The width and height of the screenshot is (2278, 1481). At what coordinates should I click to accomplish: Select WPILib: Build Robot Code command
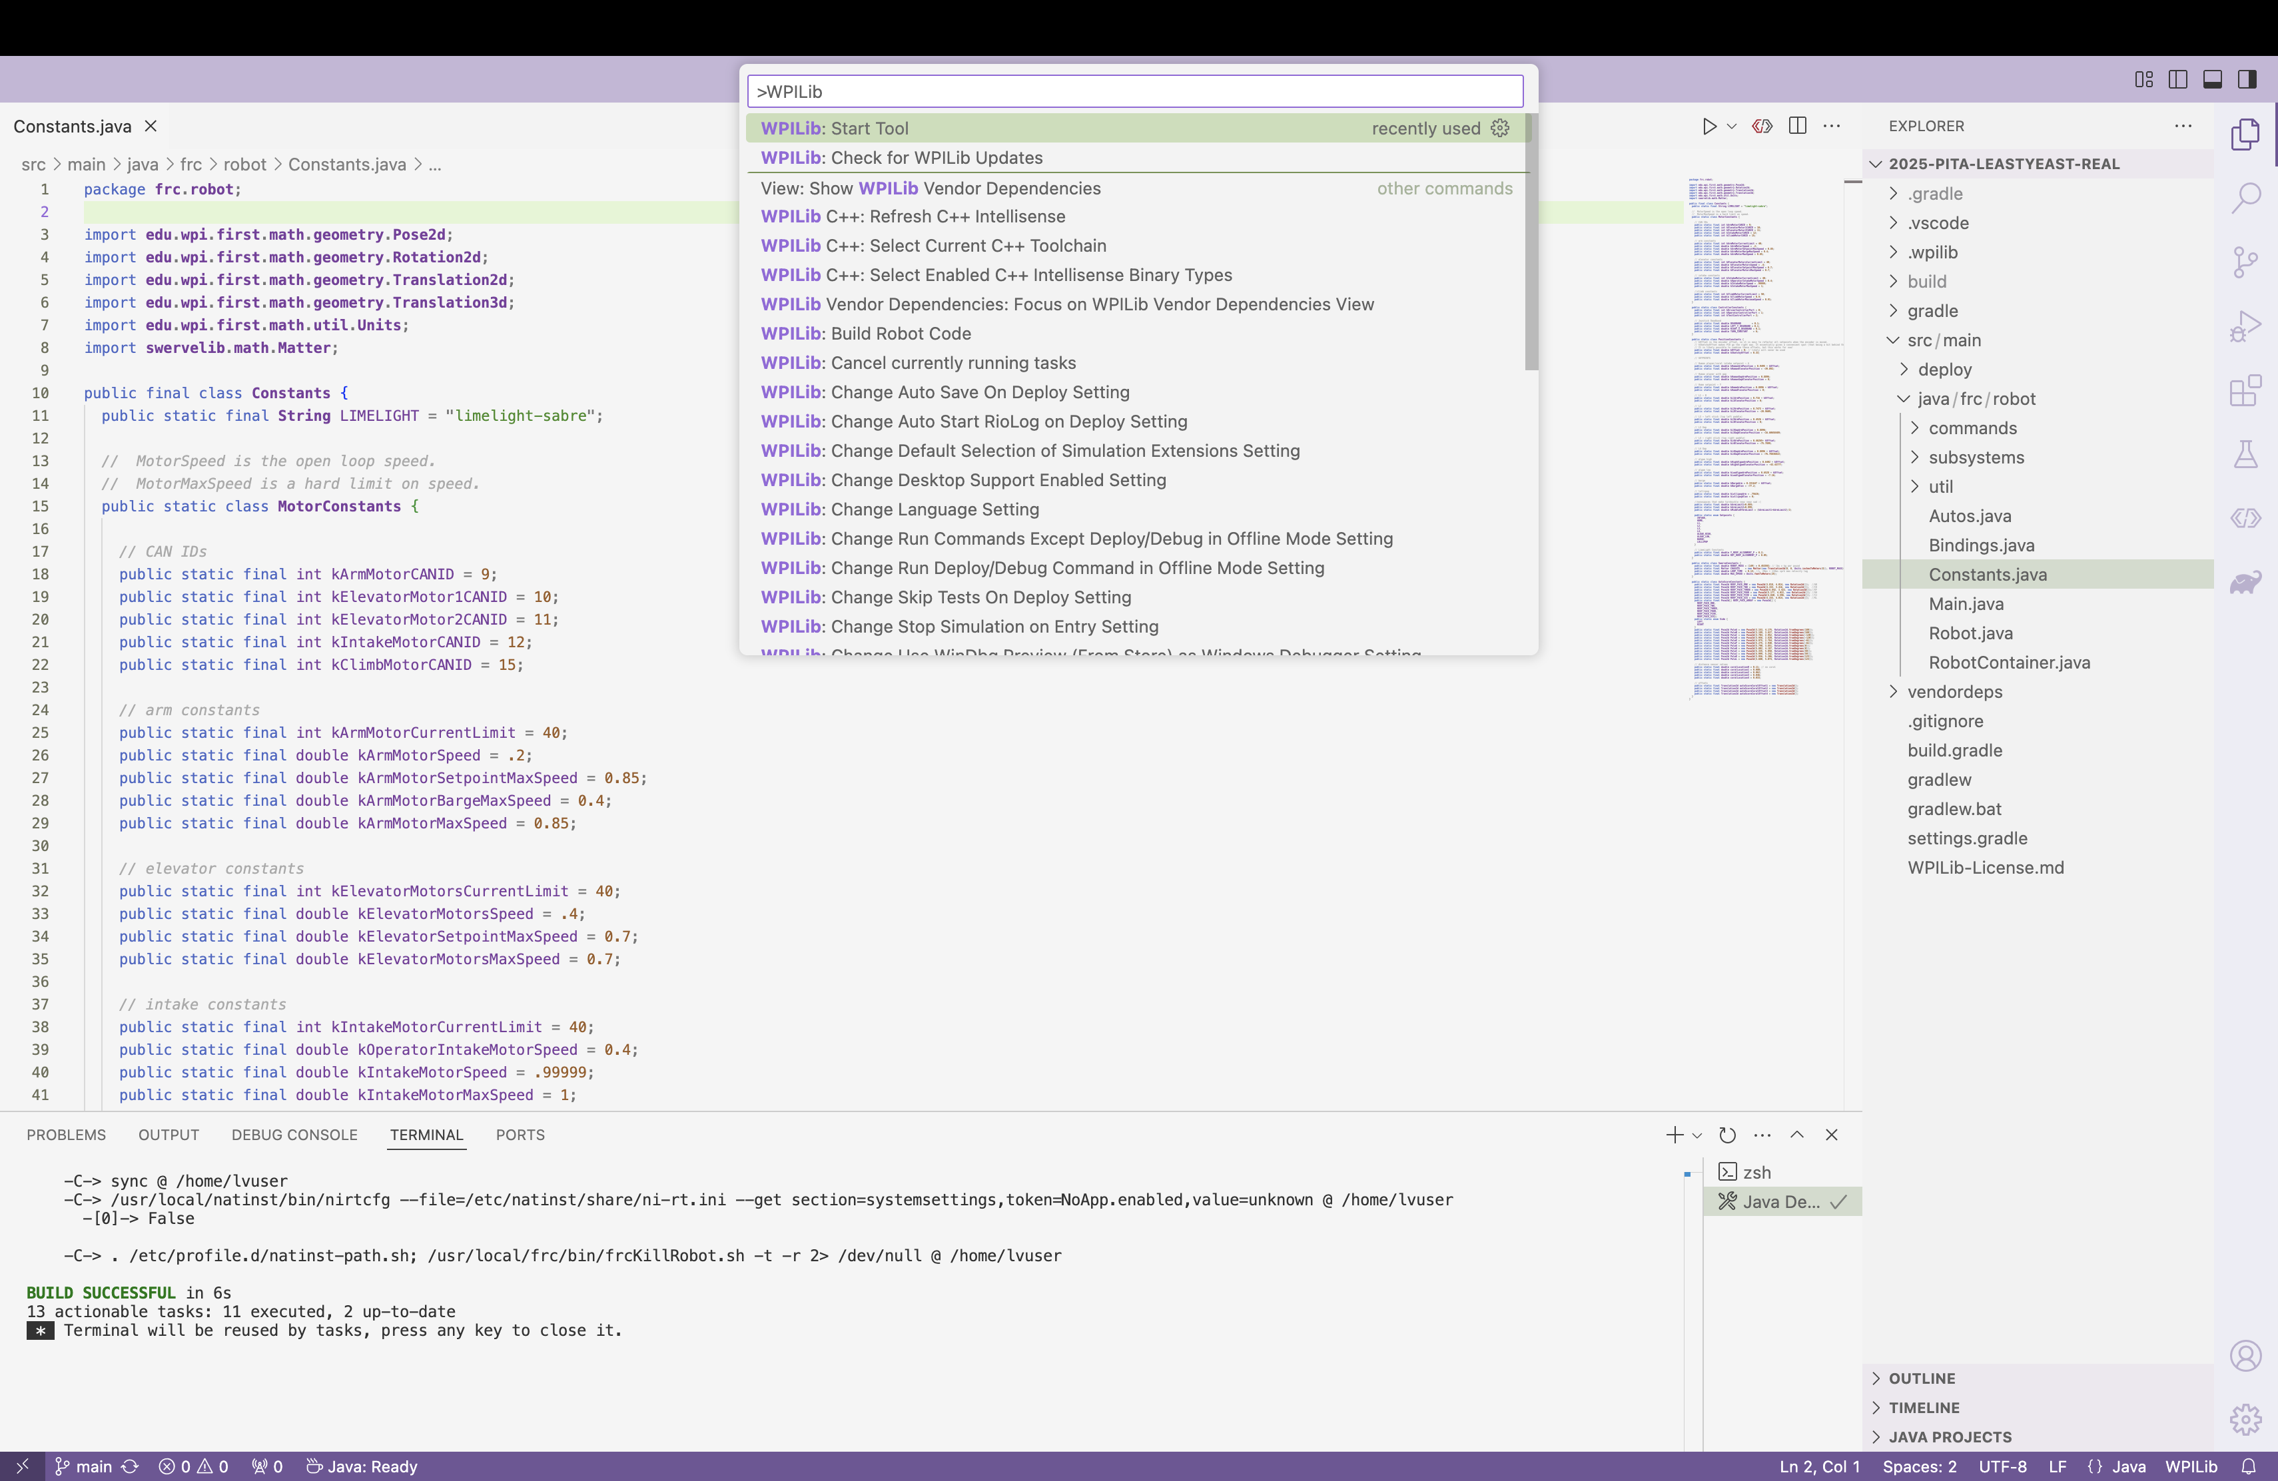(1135, 334)
